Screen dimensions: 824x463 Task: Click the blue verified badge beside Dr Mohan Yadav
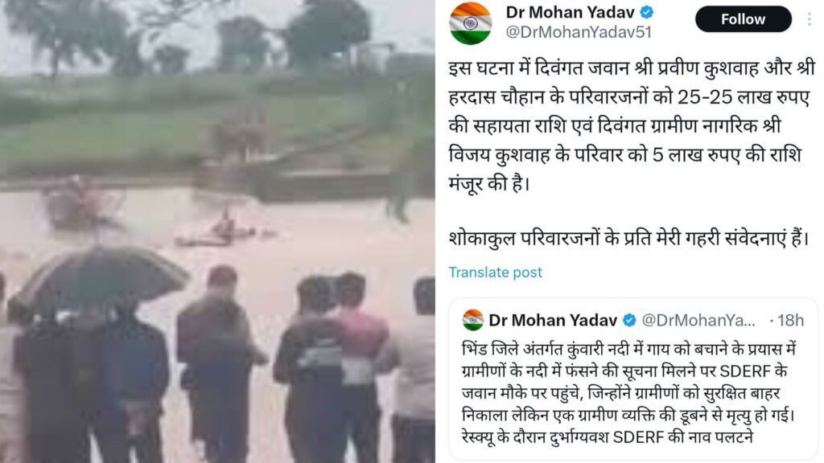647,12
